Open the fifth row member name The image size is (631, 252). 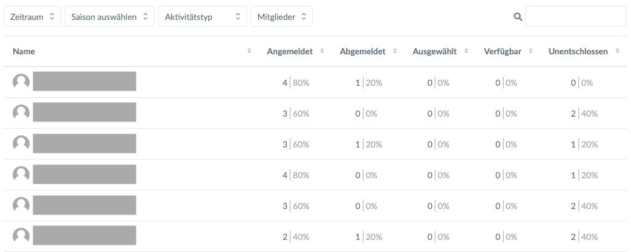85,205
